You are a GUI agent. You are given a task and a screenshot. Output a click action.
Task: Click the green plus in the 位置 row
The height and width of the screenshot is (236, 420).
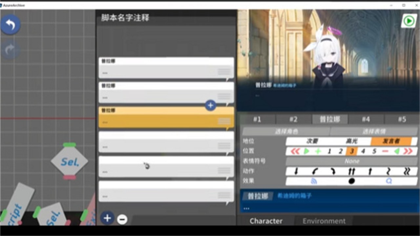(318, 151)
